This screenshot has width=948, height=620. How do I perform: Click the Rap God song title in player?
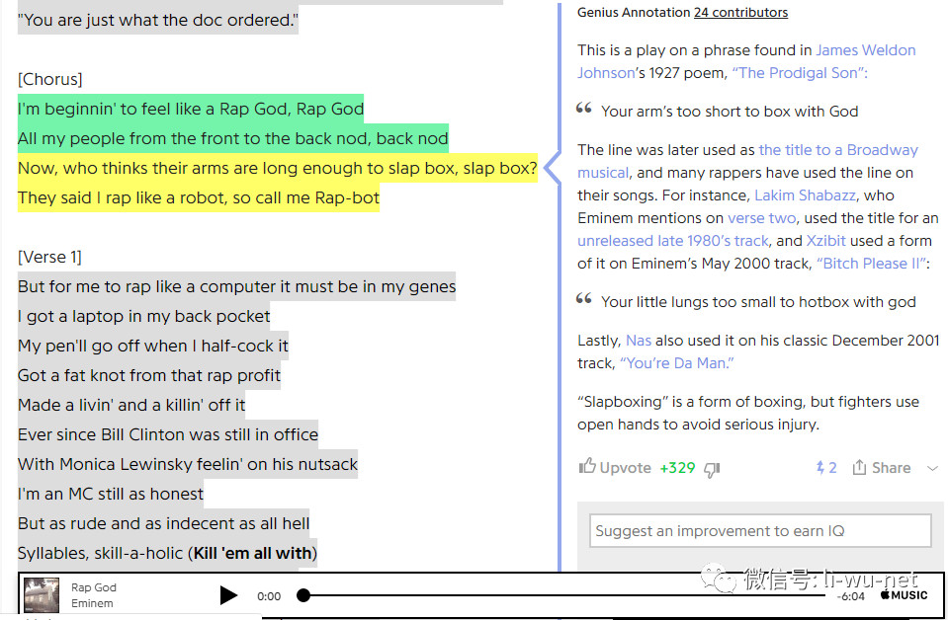(x=94, y=587)
